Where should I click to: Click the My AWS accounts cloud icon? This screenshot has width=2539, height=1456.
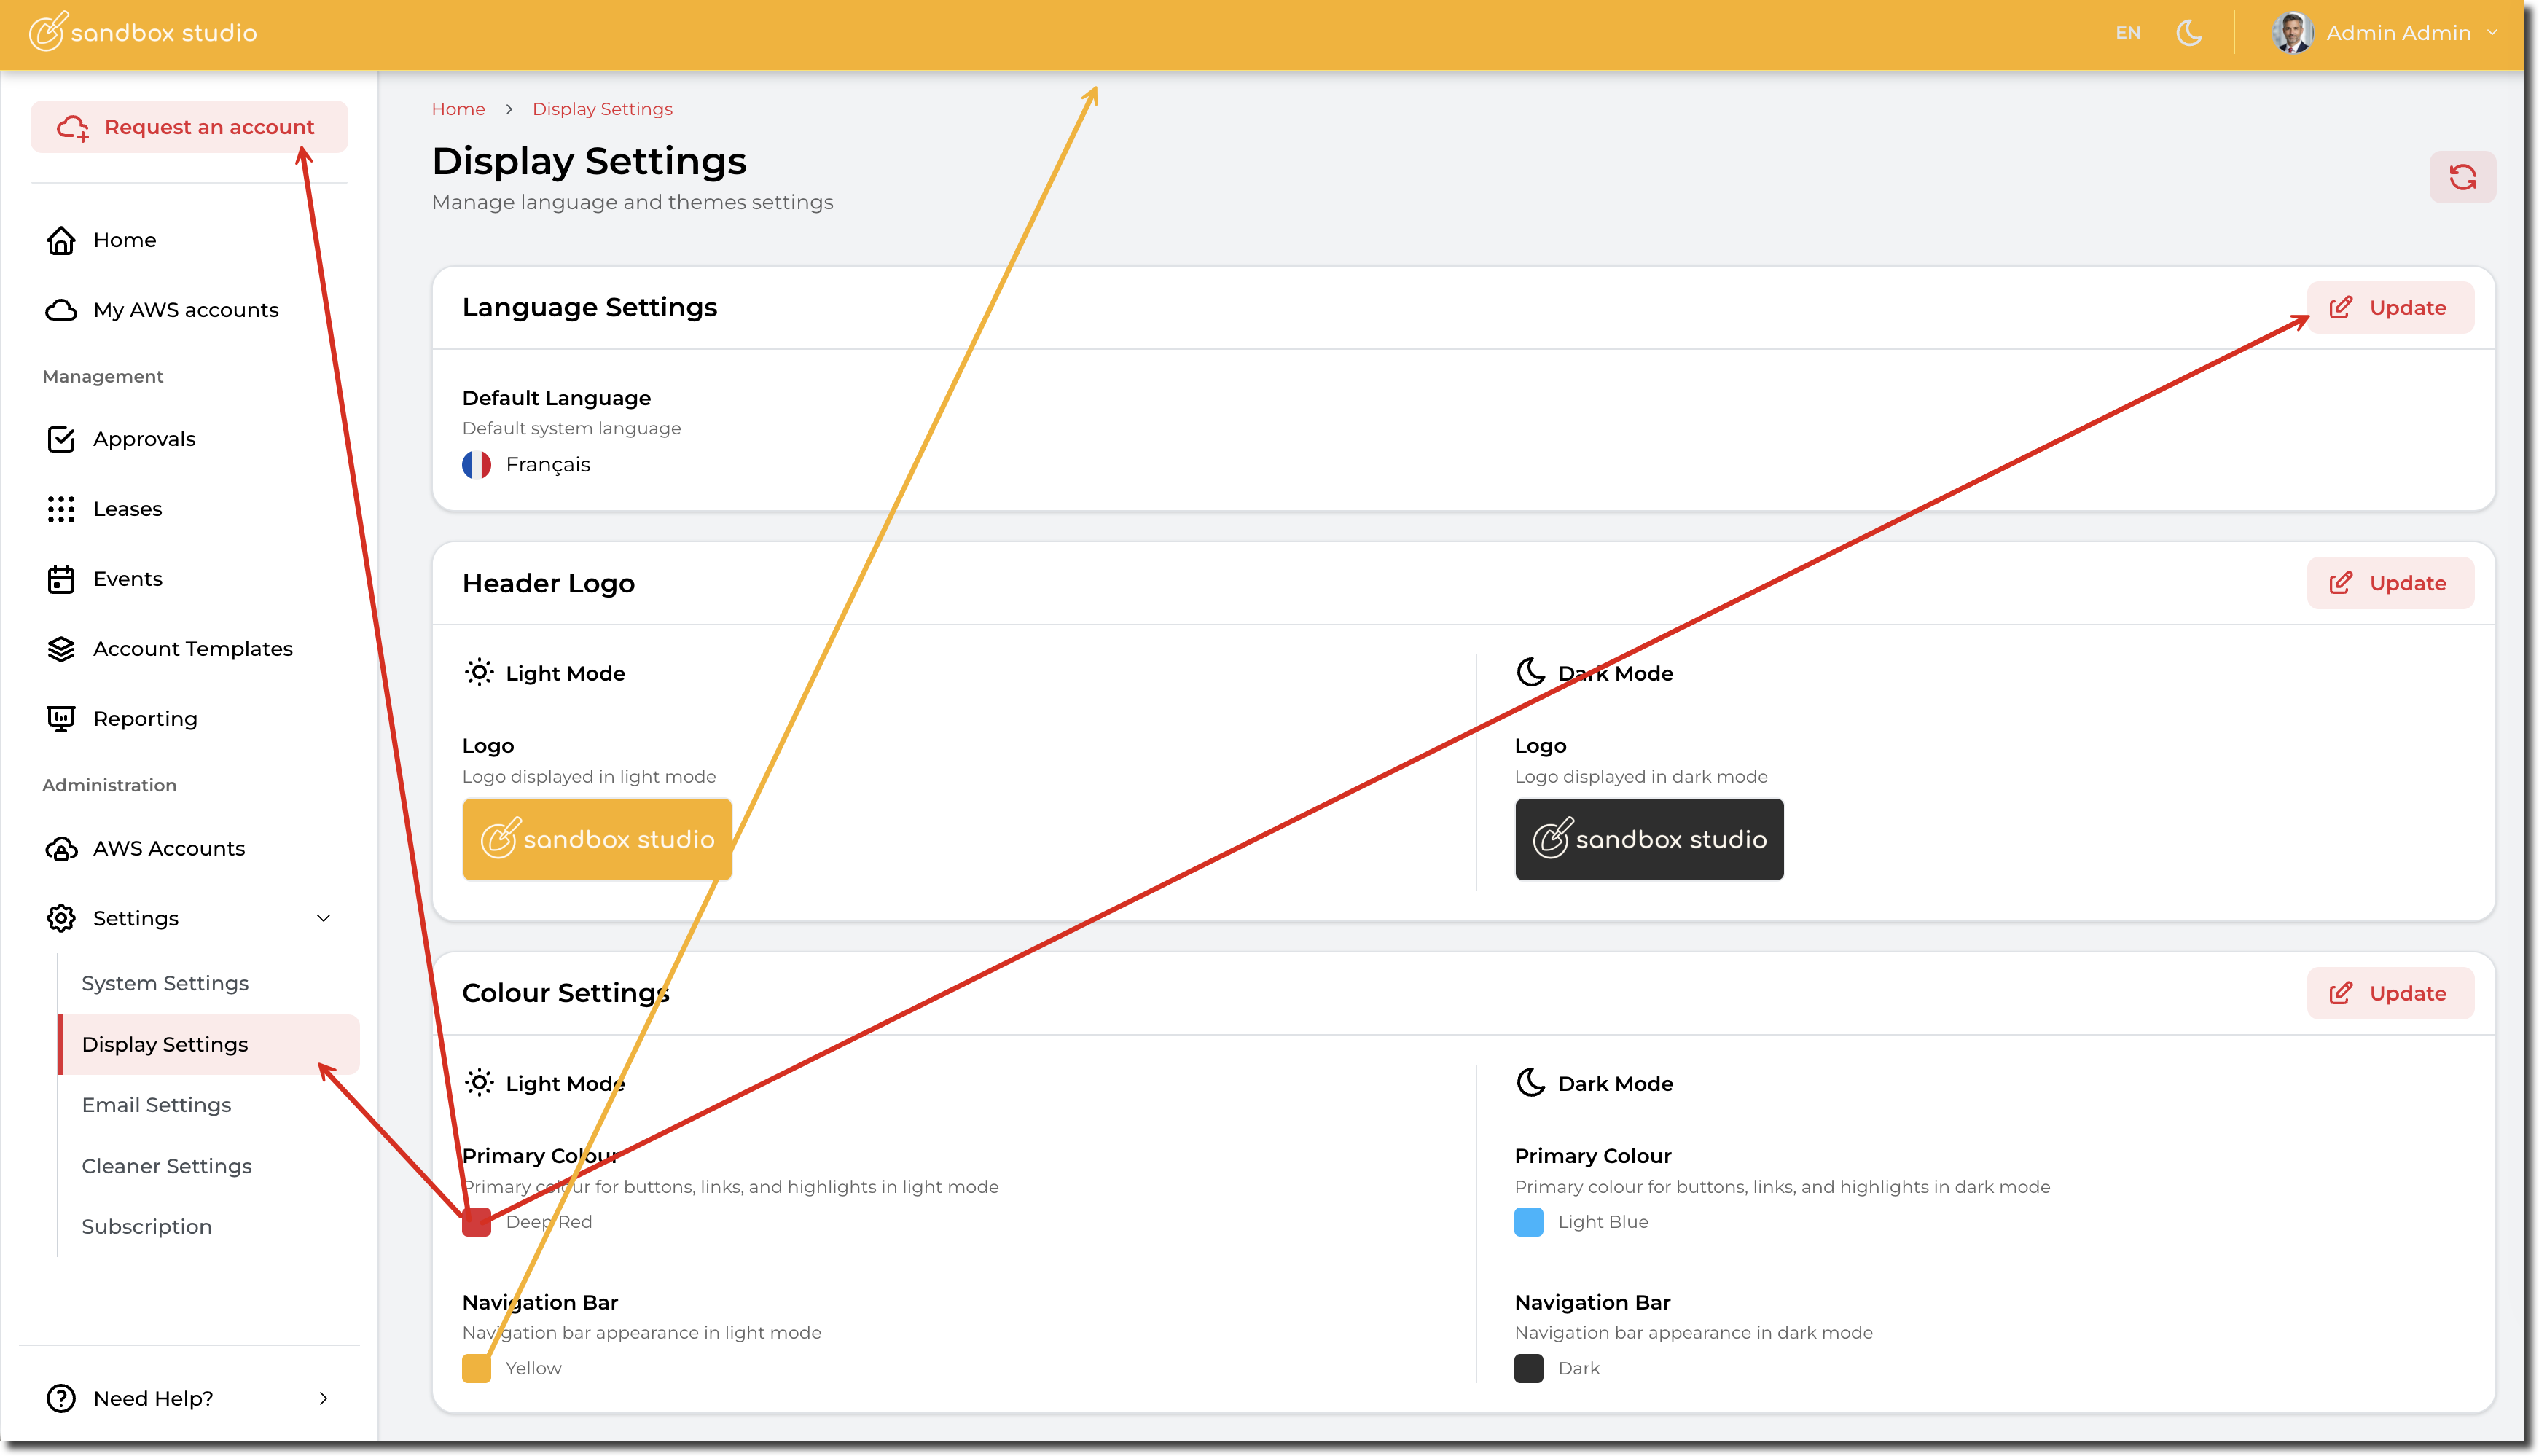pyautogui.click(x=61, y=310)
